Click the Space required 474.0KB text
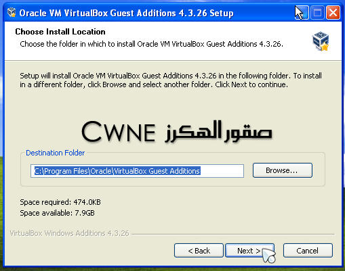Image resolution: width=345 pixels, height=271 pixels. pos(60,202)
